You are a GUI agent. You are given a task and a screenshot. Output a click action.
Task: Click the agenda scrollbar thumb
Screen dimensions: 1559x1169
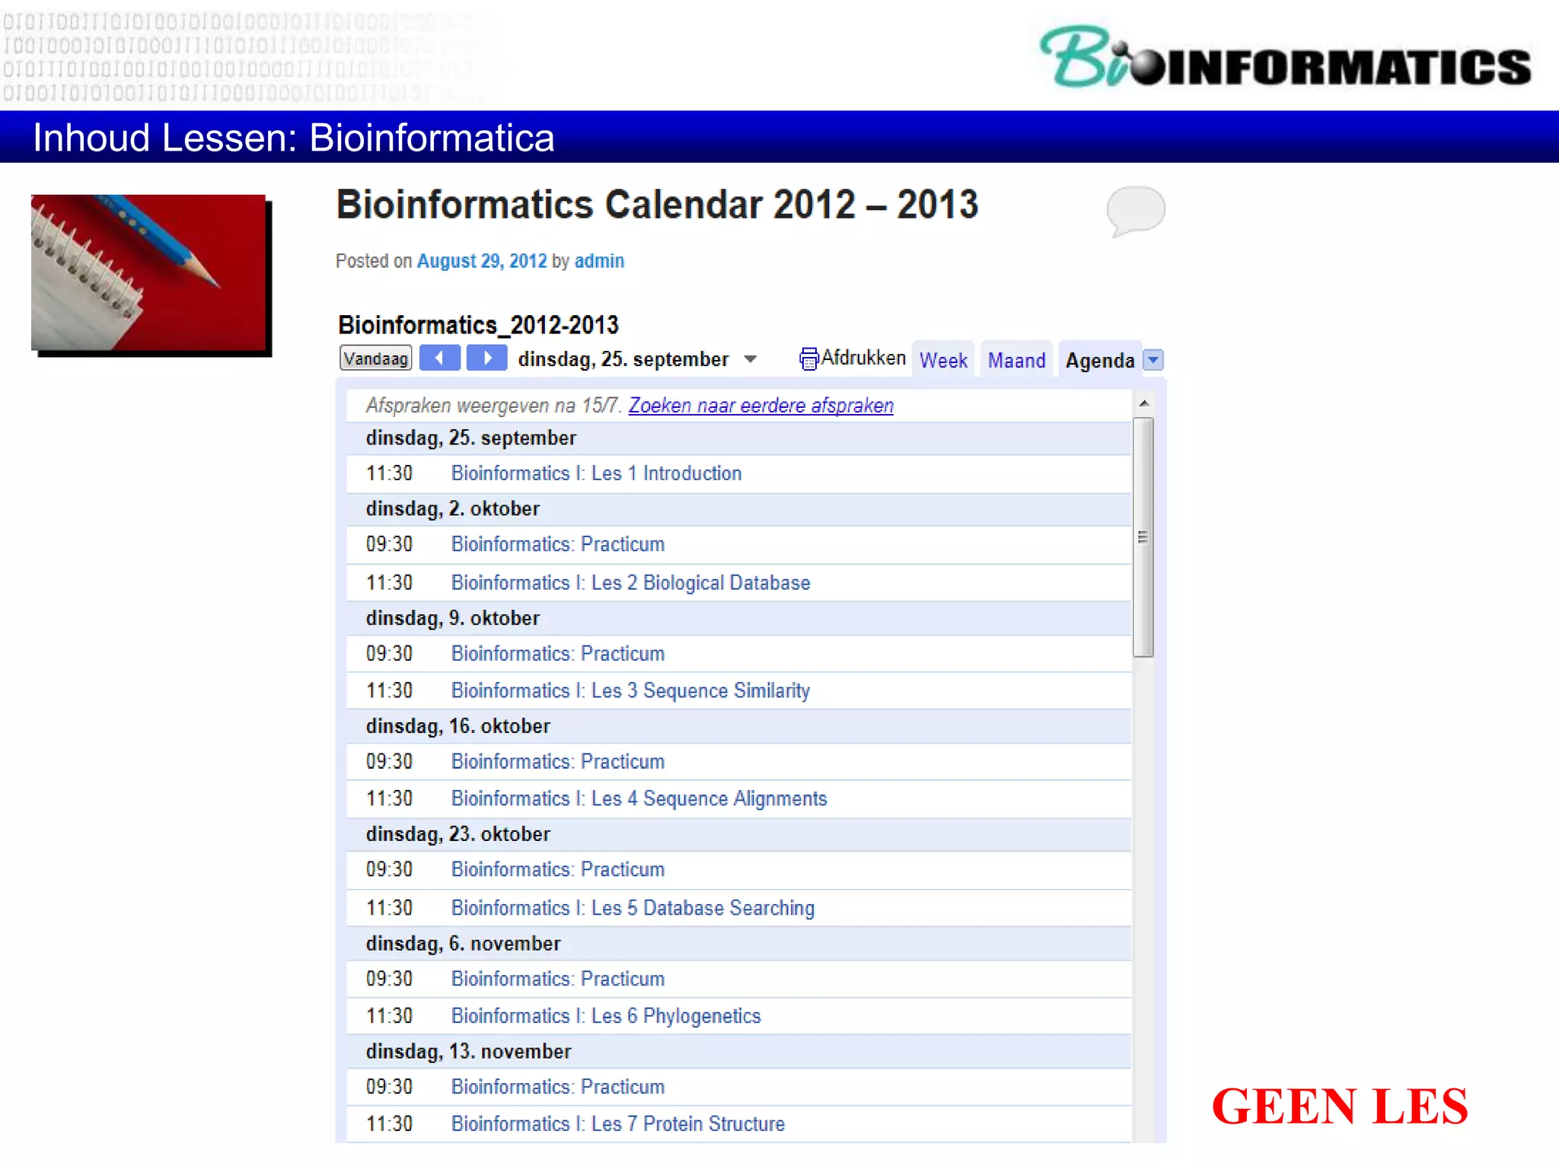1143,537
